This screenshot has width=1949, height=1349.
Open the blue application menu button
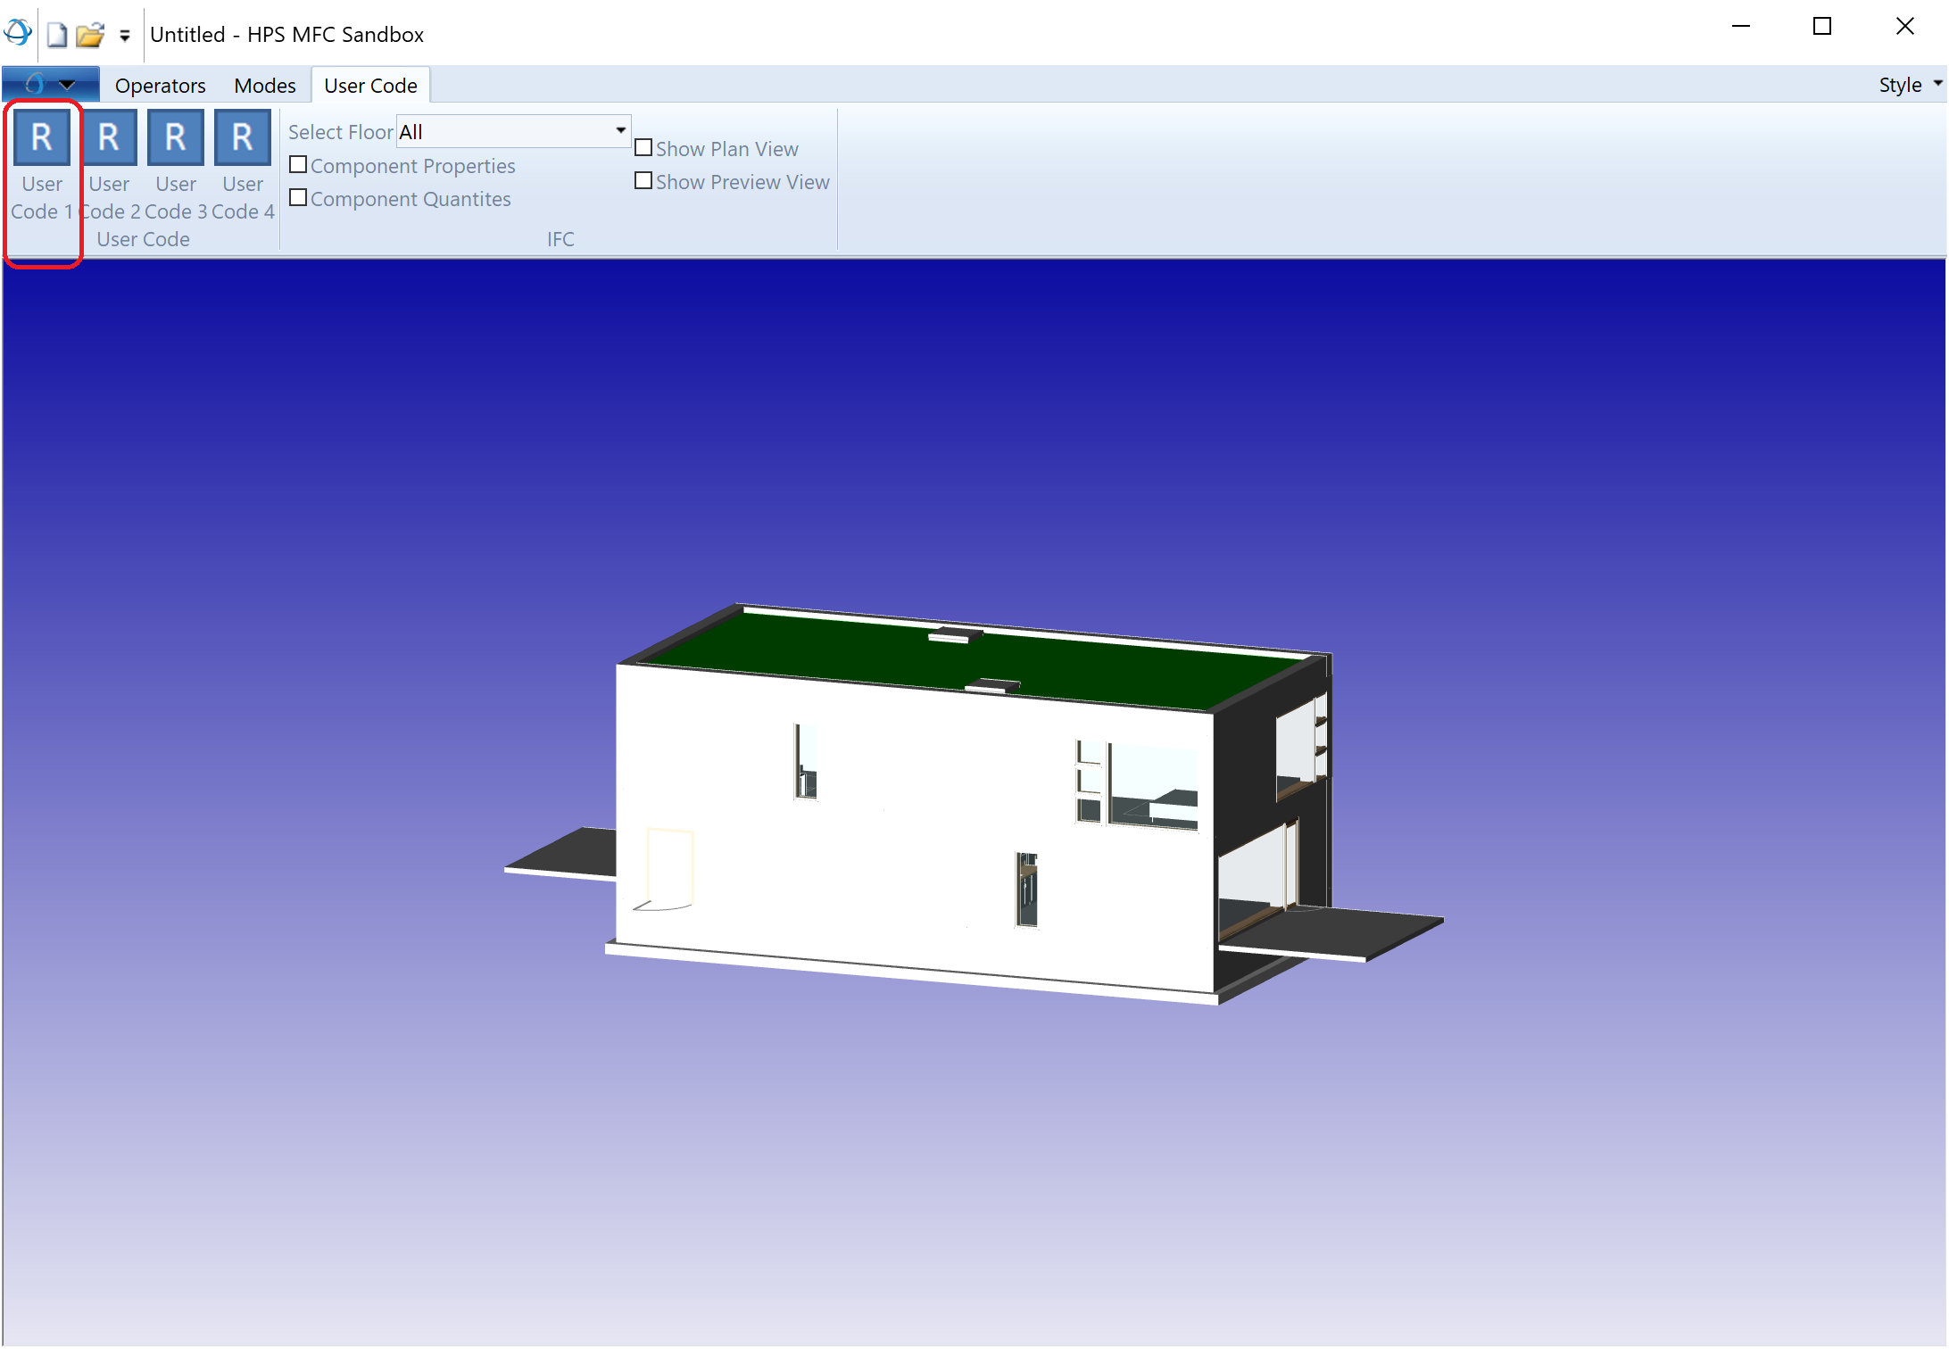point(51,85)
